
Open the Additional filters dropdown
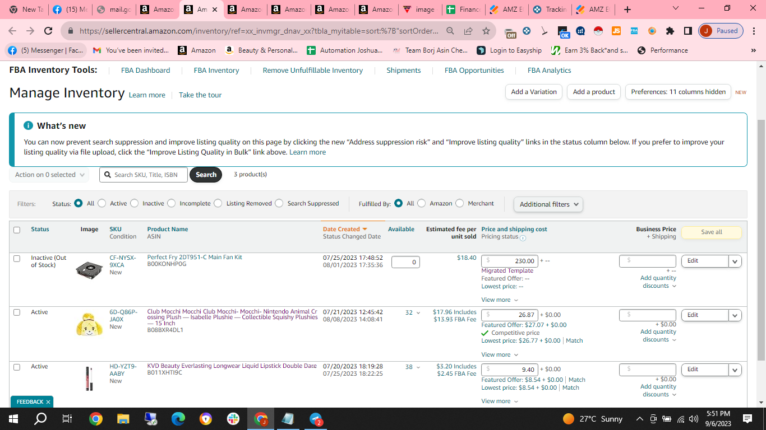[x=548, y=204]
